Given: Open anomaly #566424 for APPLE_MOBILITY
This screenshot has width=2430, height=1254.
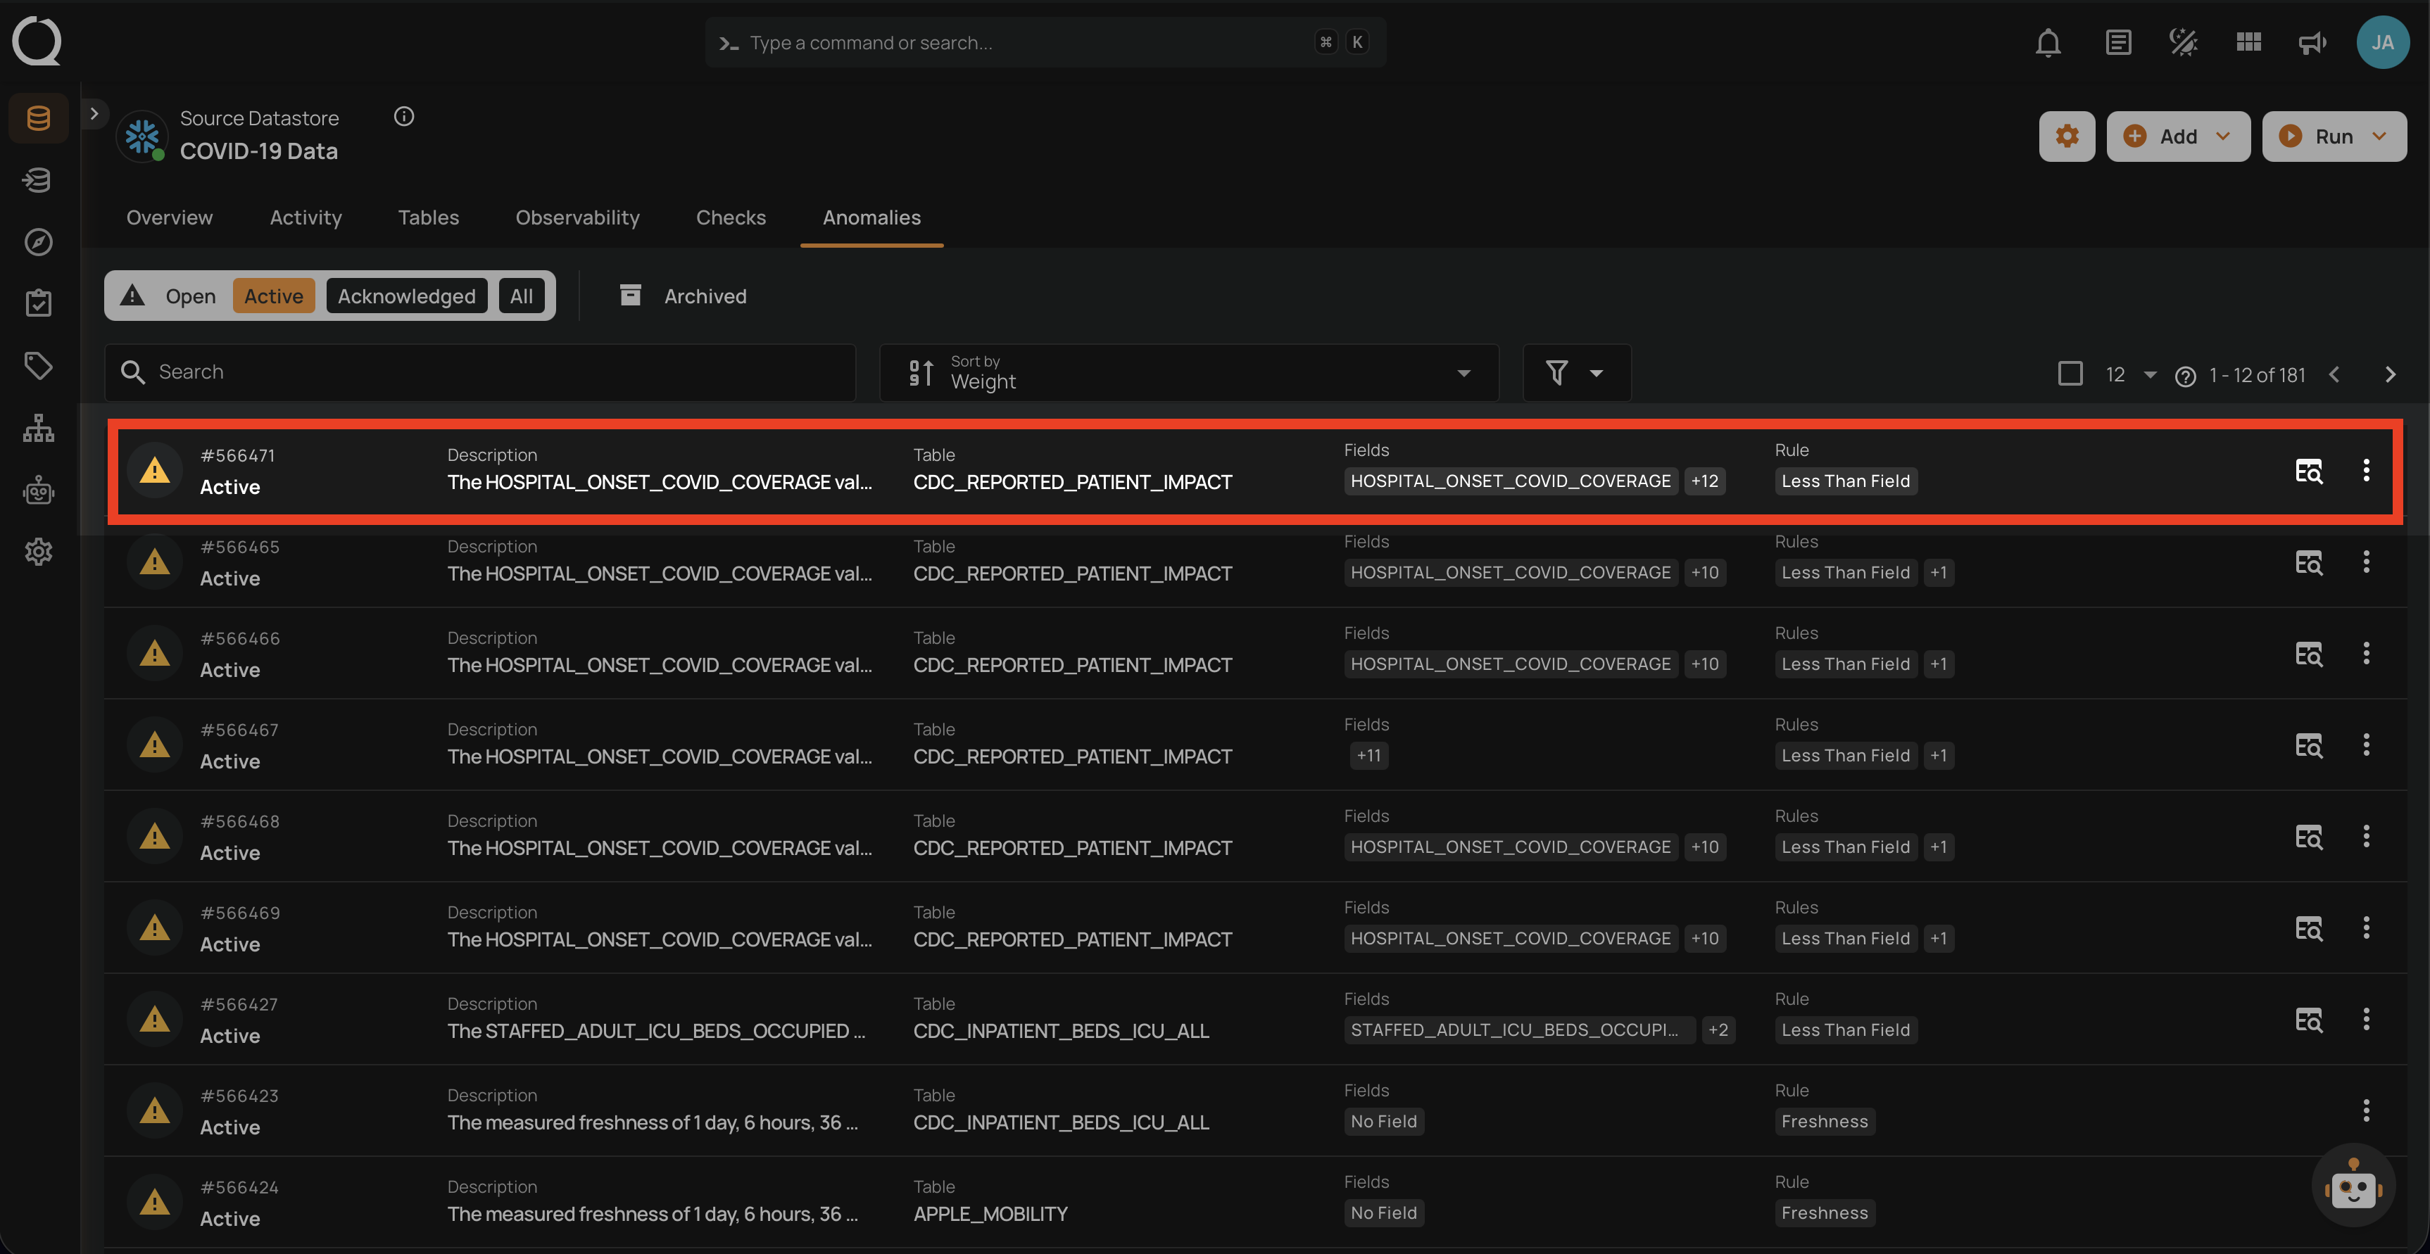Looking at the screenshot, I should click(x=1254, y=1202).
